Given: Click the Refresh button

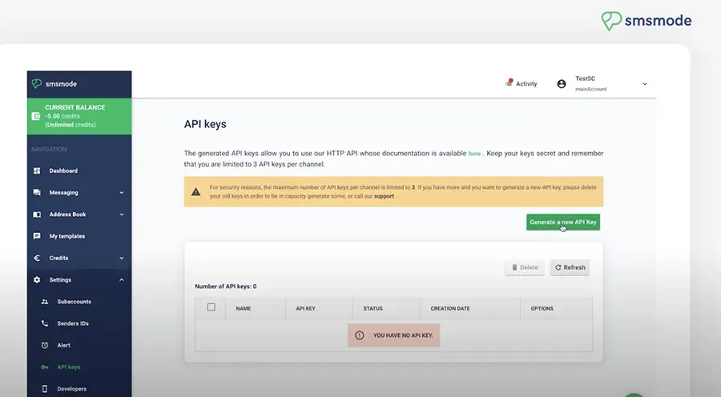Looking at the screenshot, I should [570, 267].
